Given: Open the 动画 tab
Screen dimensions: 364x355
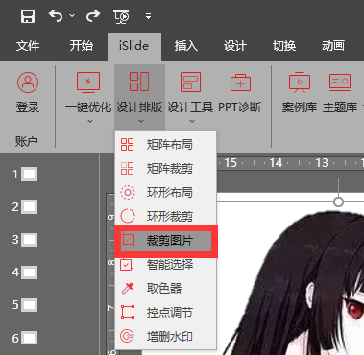Looking at the screenshot, I should pyautogui.click(x=333, y=46).
